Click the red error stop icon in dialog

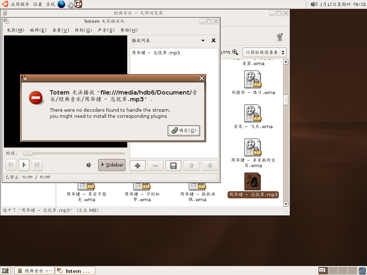tap(35, 98)
